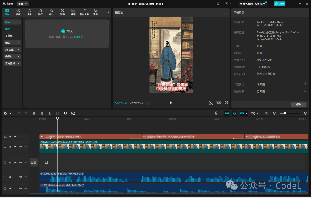Open the 转场 transitions tab

click(x=62, y=12)
